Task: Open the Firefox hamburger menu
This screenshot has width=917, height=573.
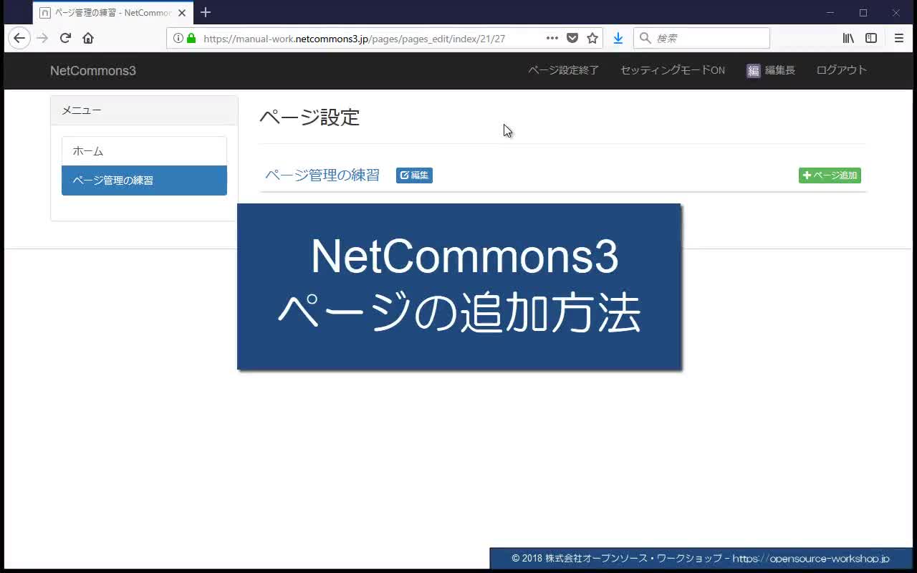Action: [899, 38]
